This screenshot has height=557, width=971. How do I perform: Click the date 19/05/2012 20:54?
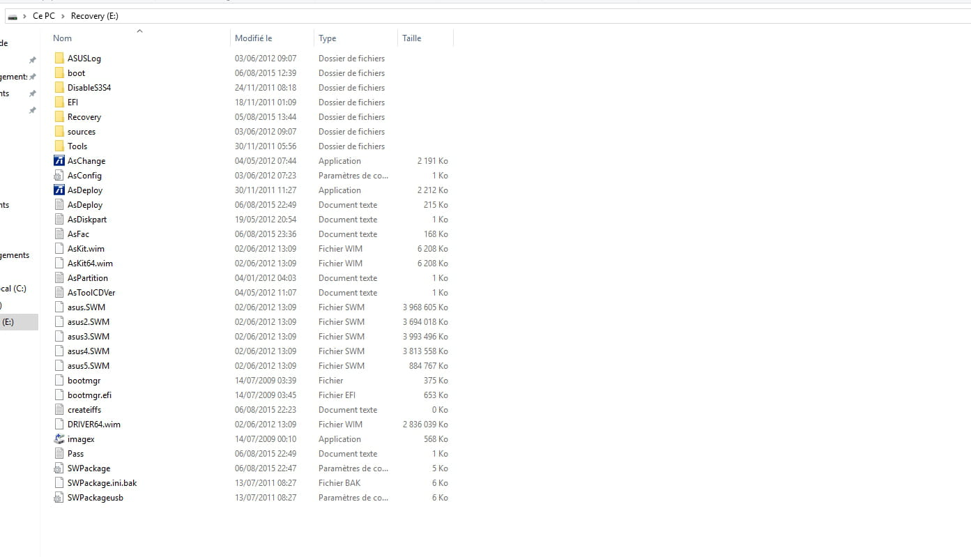266,220
